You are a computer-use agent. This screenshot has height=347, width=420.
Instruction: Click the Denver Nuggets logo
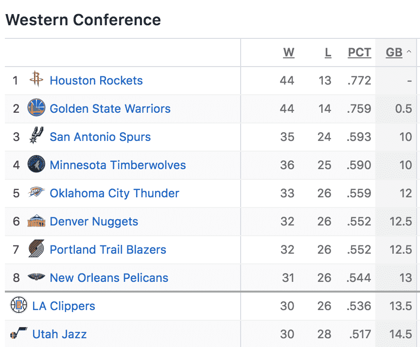click(36, 221)
